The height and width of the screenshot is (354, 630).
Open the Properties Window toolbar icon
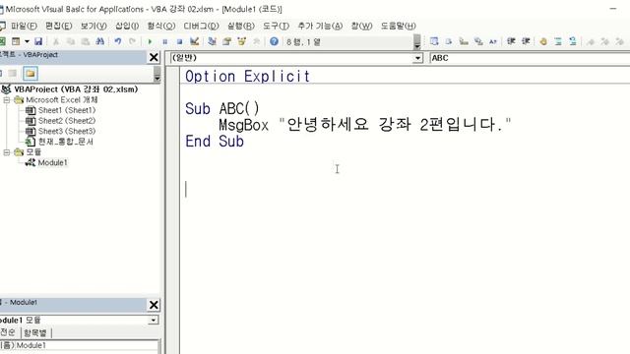click(x=227, y=41)
